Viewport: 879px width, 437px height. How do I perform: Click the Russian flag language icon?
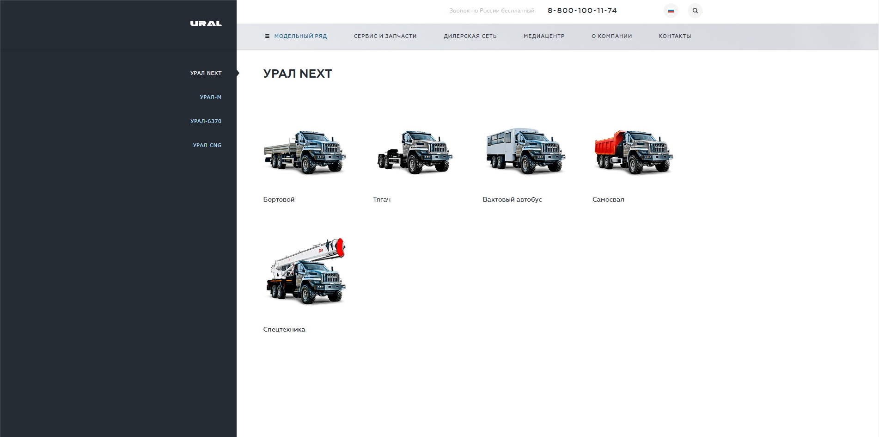click(x=671, y=11)
